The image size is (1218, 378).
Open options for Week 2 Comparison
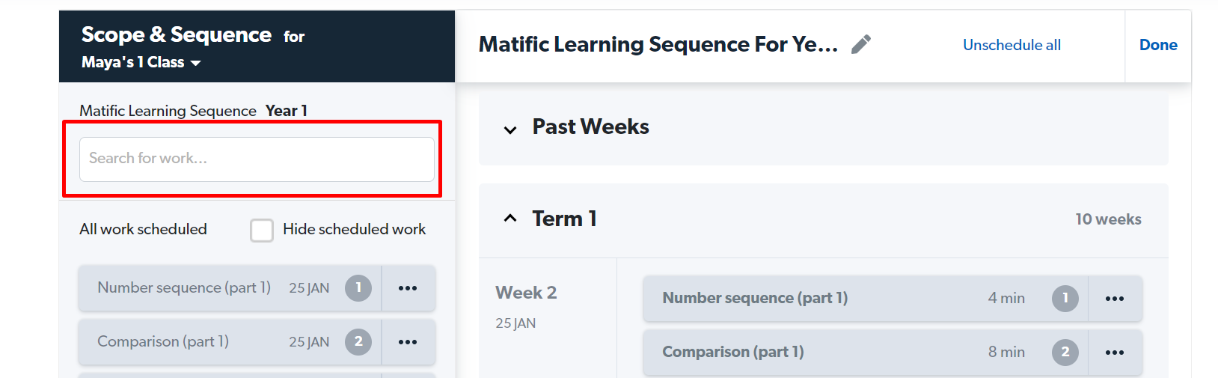(1115, 353)
